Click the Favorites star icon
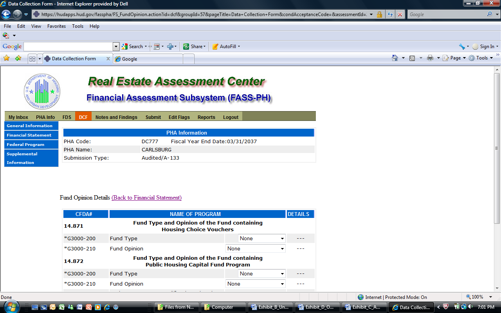This screenshot has height=313, width=501. (x=7, y=58)
